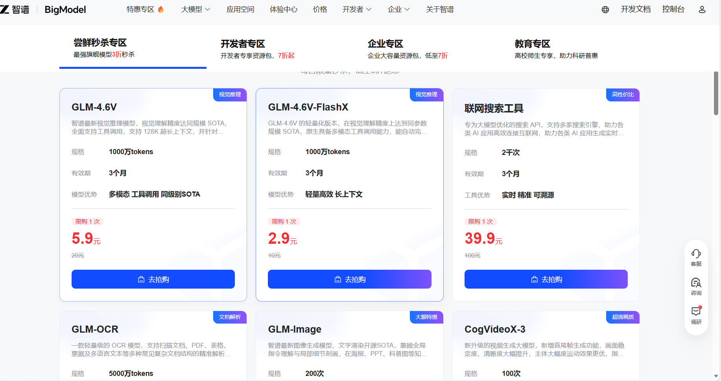
Task: Click the struck-through 10元 original price
Action: pos(274,256)
